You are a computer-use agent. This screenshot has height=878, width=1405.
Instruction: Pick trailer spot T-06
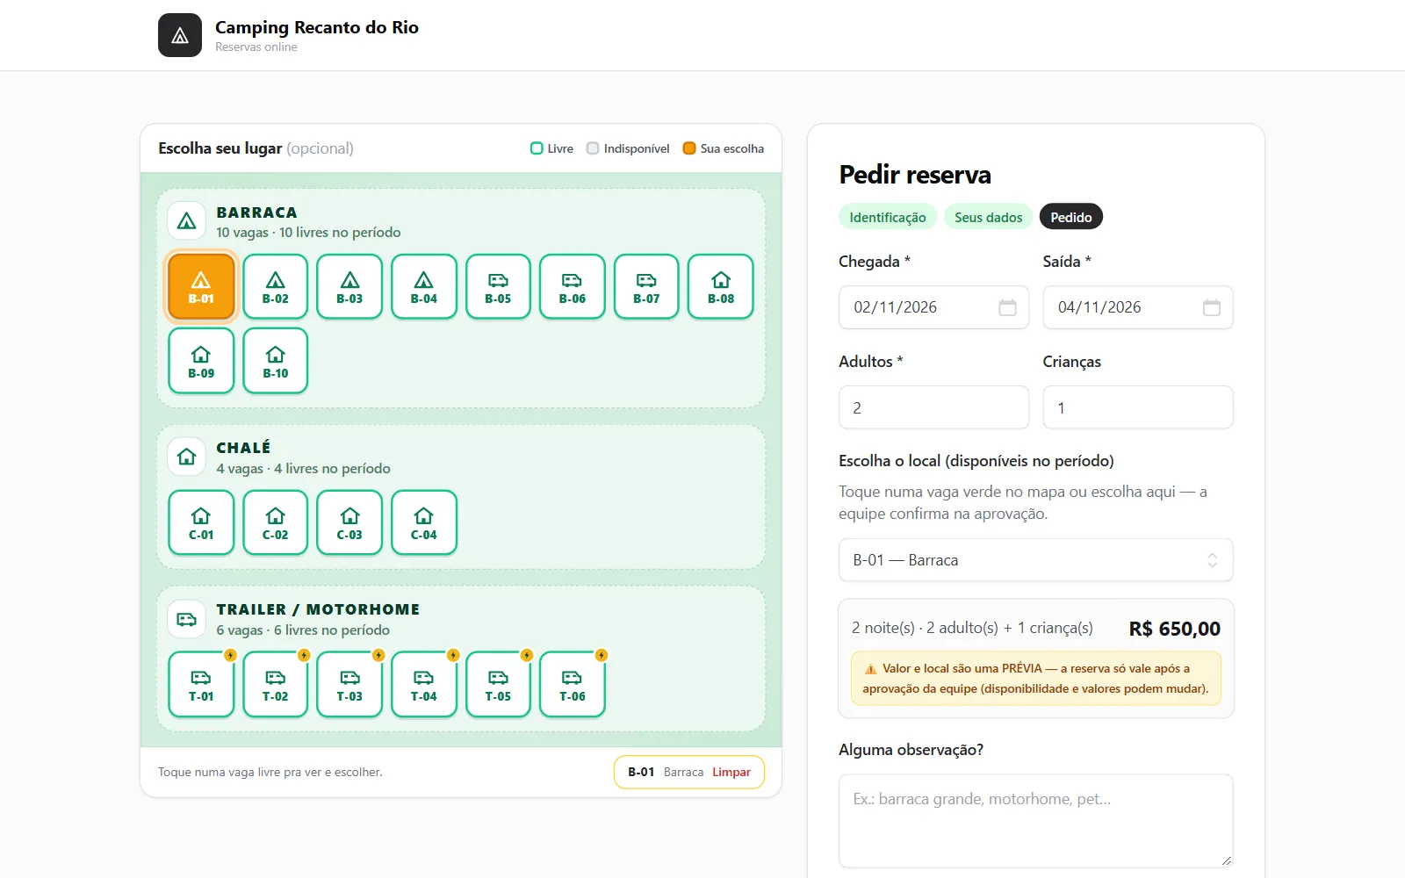573,684
